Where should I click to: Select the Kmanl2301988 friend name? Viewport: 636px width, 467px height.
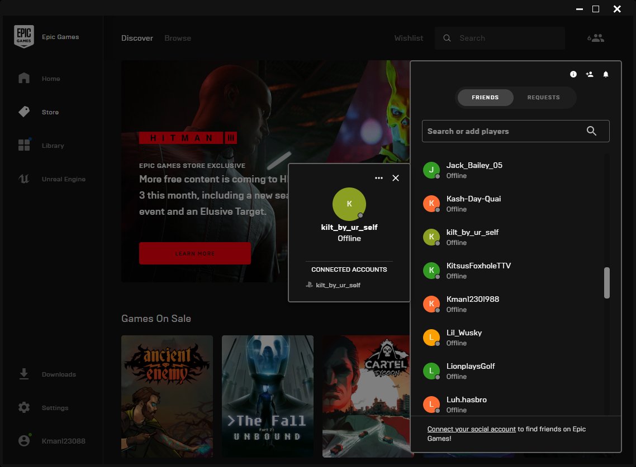coord(473,299)
